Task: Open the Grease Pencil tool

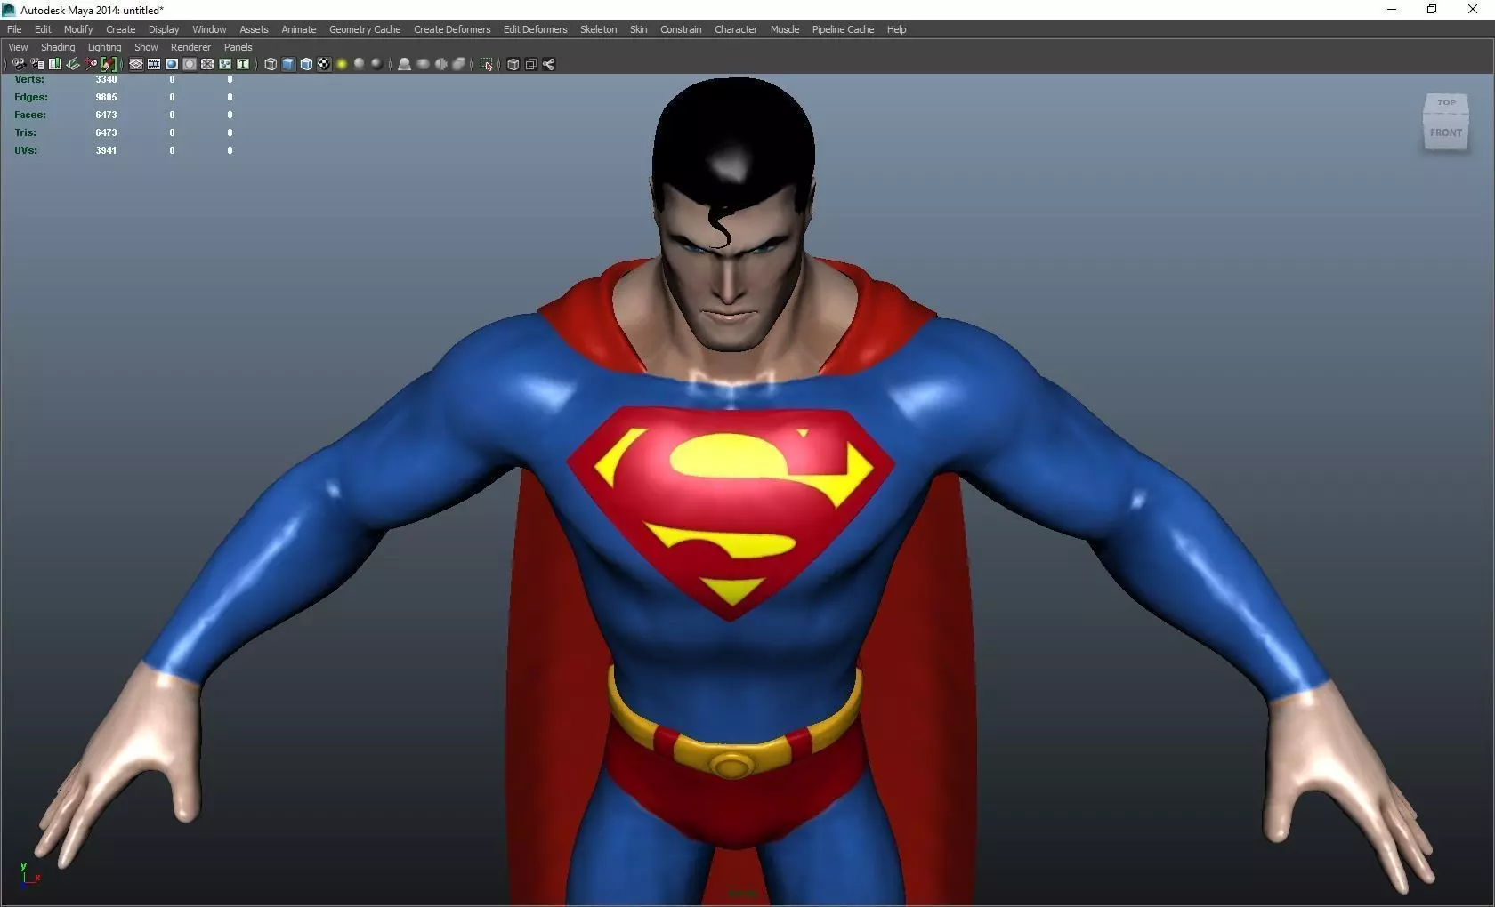Action: [x=109, y=64]
